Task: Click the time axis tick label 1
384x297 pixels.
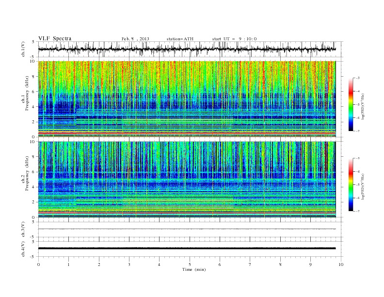Action: point(68,264)
